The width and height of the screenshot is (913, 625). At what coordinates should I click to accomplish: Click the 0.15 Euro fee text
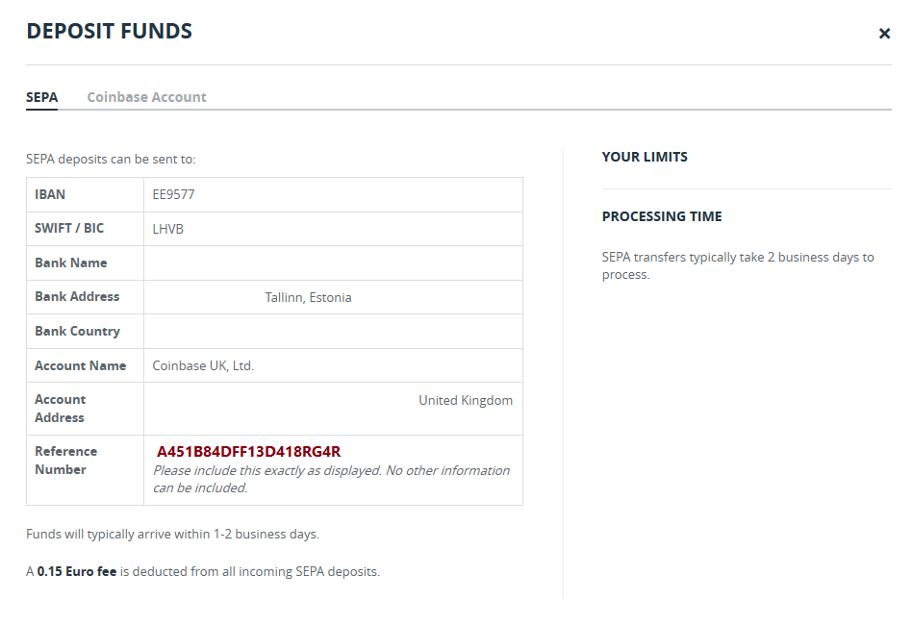[x=77, y=571]
